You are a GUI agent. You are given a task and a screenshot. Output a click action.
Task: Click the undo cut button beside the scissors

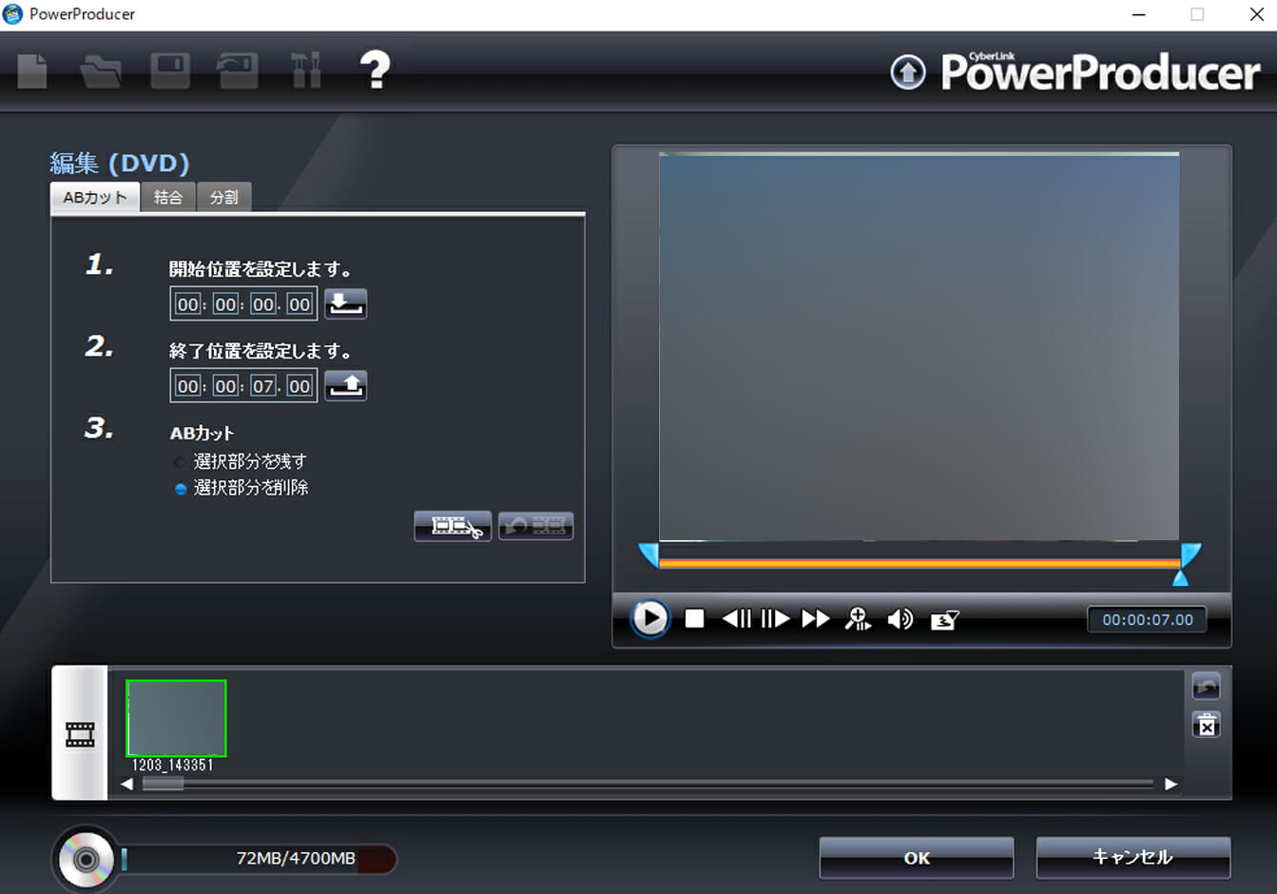(536, 526)
